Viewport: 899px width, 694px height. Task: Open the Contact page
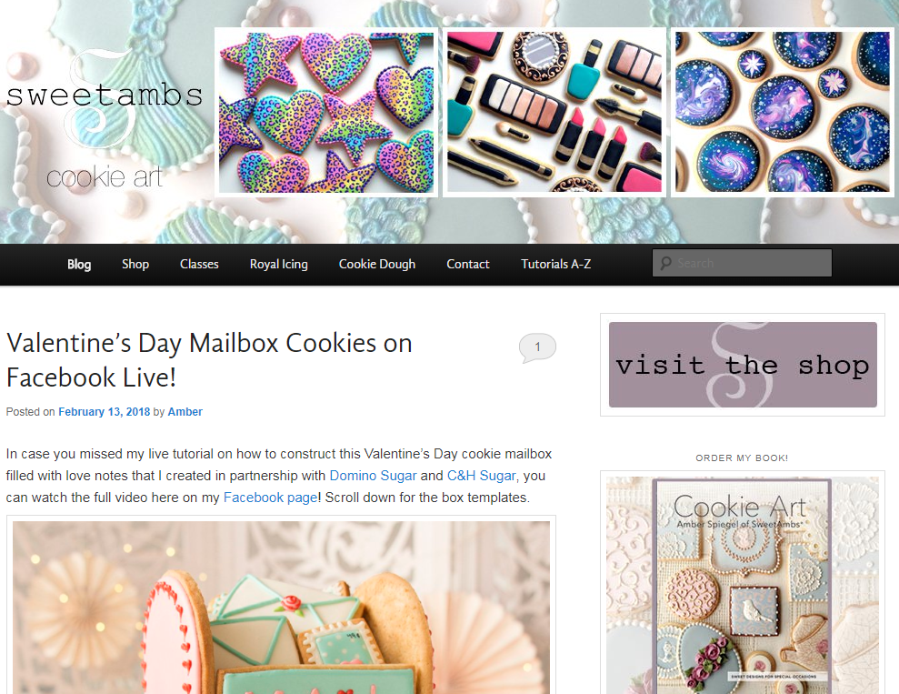[468, 265]
